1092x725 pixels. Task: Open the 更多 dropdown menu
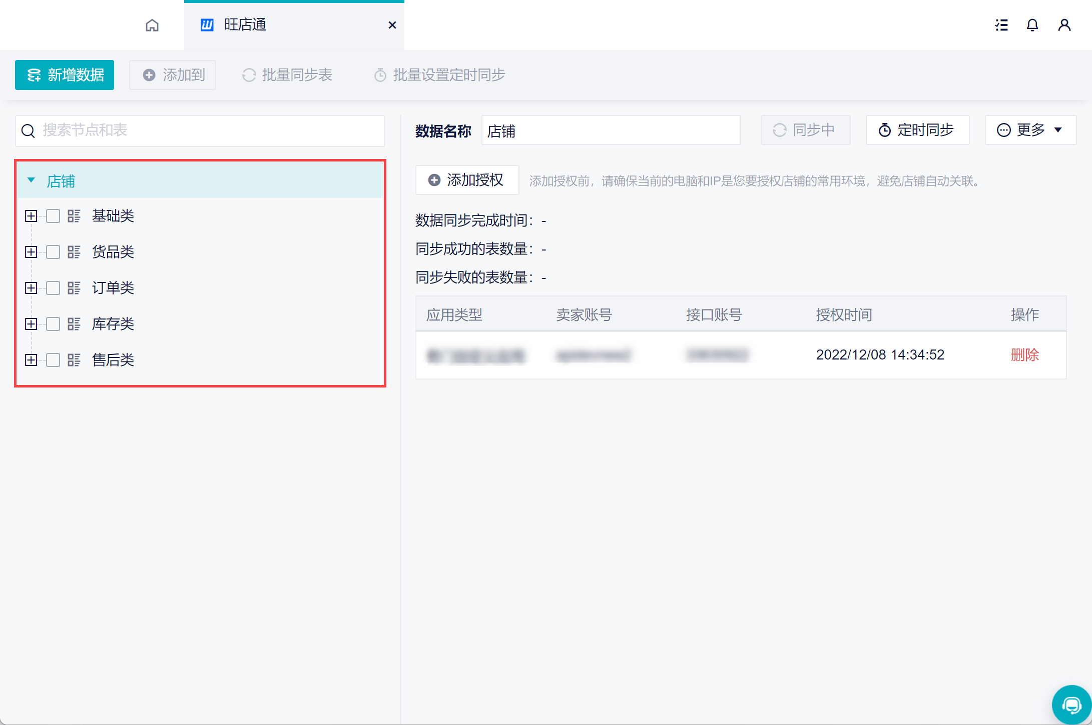click(x=1030, y=130)
